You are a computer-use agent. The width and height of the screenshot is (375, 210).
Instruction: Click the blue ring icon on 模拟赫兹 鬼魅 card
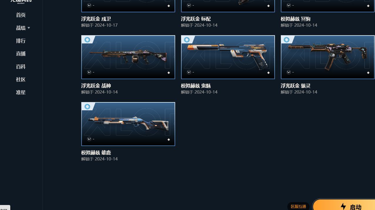(x=187, y=40)
